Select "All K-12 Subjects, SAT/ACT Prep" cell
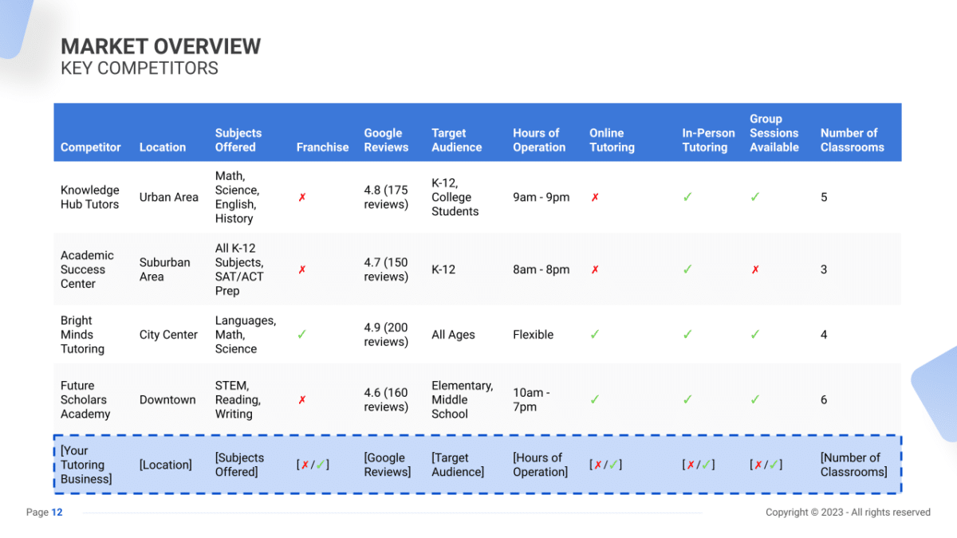 coord(239,269)
